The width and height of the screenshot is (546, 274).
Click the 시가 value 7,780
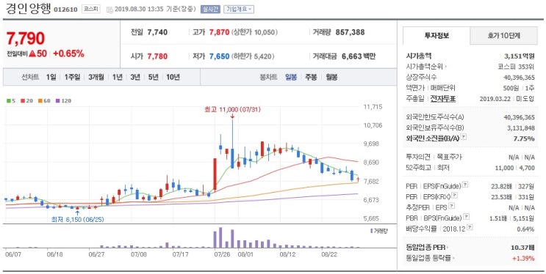tap(157, 56)
